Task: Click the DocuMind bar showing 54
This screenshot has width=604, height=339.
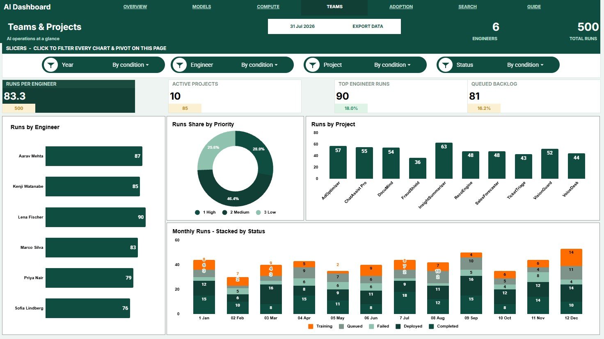Action: click(x=391, y=164)
